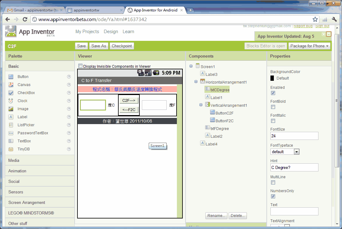This screenshot has width=342, height=229.
Task: Click the expand icon on the update notice
Action: (x=329, y=34)
